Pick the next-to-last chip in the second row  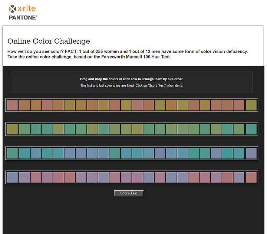(x=239, y=129)
